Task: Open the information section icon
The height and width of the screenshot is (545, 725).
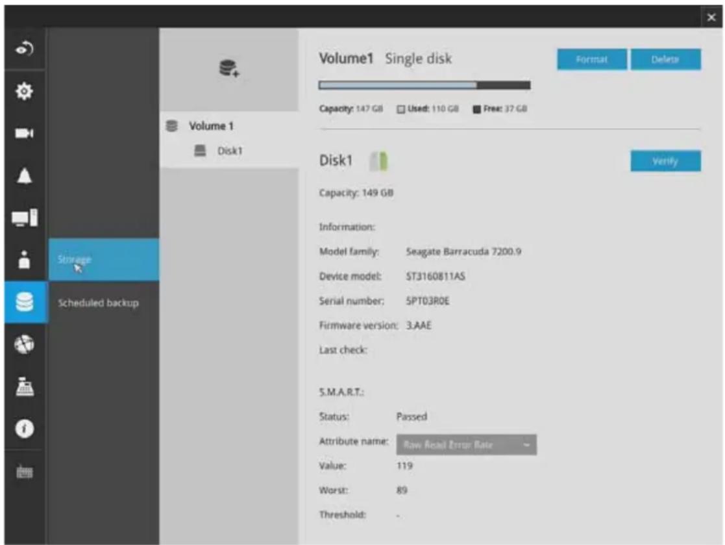Action: point(25,429)
